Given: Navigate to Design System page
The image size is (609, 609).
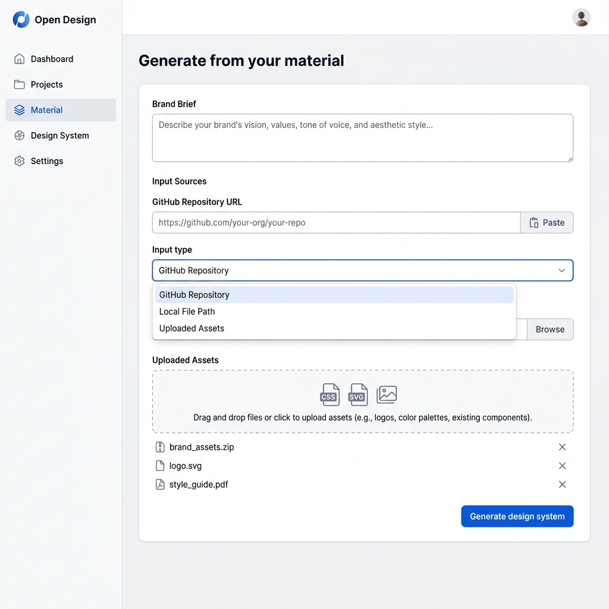Looking at the screenshot, I should pyautogui.click(x=61, y=136).
